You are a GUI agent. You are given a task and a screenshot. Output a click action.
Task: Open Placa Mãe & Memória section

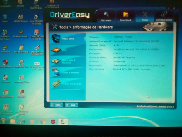[68, 61]
